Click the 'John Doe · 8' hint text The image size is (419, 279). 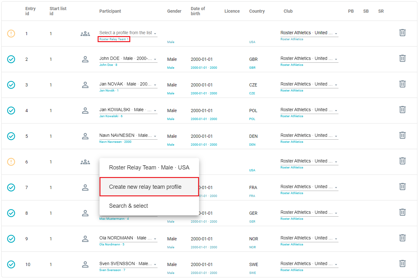tap(108, 65)
